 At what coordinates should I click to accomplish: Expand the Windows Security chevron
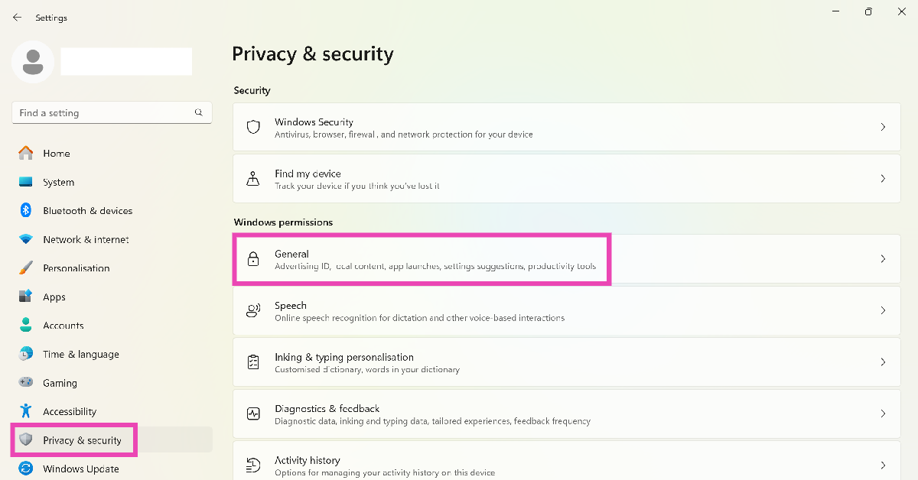(883, 127)
